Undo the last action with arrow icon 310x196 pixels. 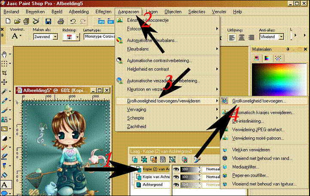73,21
